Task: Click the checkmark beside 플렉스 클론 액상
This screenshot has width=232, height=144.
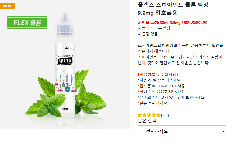Action: [x=139, y=28]
